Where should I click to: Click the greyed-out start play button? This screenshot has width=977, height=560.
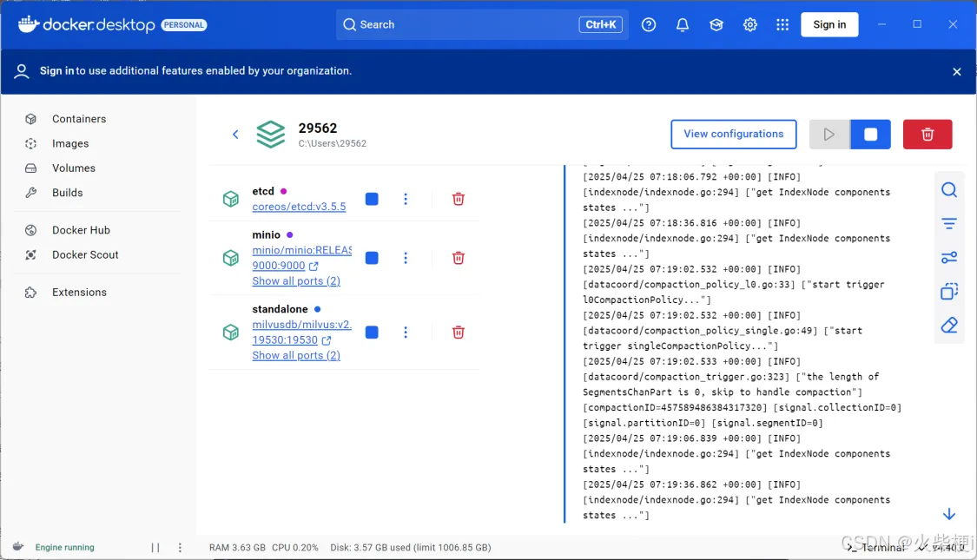(x=828, y=134)
